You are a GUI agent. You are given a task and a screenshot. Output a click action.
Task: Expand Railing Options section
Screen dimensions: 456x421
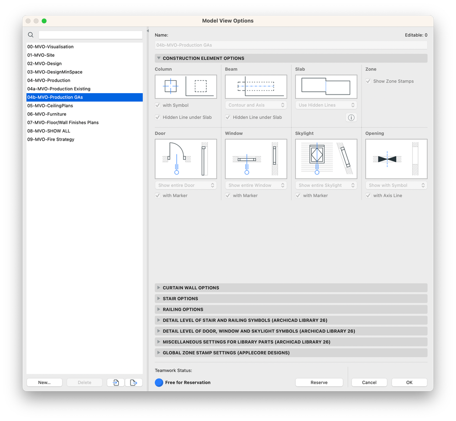click(x=159, y=309)
